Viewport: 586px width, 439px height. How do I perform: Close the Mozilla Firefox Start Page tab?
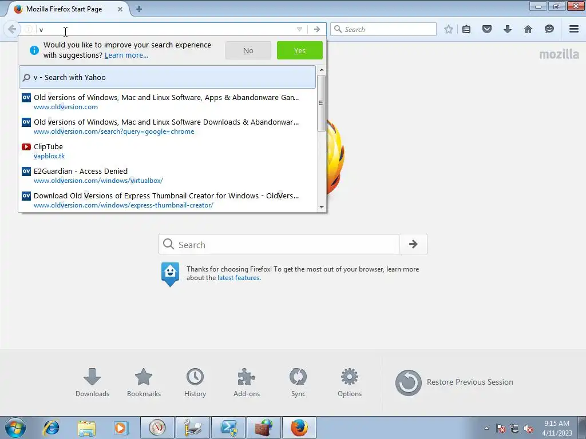point(120,9)
